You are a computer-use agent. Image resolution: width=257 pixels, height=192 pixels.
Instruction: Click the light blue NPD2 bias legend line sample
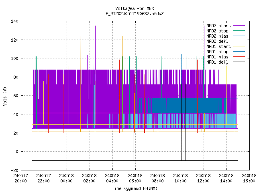point(239,36)
